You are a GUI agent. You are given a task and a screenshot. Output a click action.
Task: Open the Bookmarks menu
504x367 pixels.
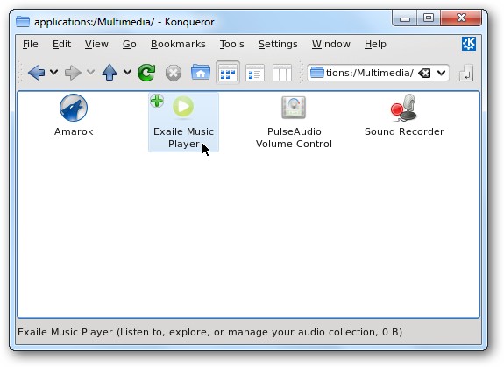click(x=178, y=44)
